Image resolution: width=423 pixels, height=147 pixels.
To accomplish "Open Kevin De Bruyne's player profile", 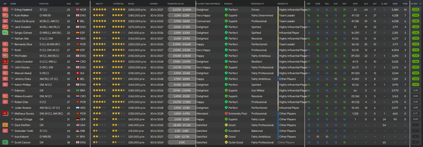I will tap(24, 21).
